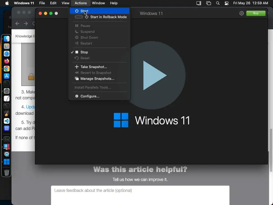Click the big play button to start VM
Screen dimensions: 273x205
[151, 75]
